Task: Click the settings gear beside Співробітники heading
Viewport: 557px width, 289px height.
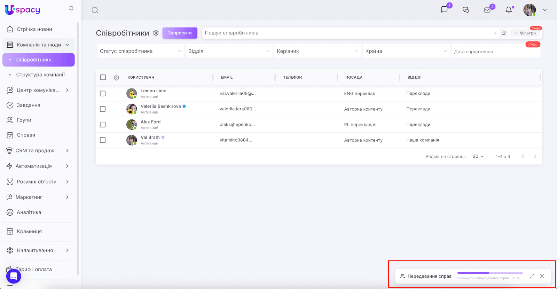Action: click(156, 33)
